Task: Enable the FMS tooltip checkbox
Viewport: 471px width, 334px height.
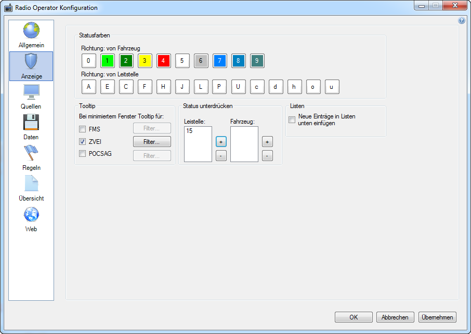Action: (x=82, y=129)
